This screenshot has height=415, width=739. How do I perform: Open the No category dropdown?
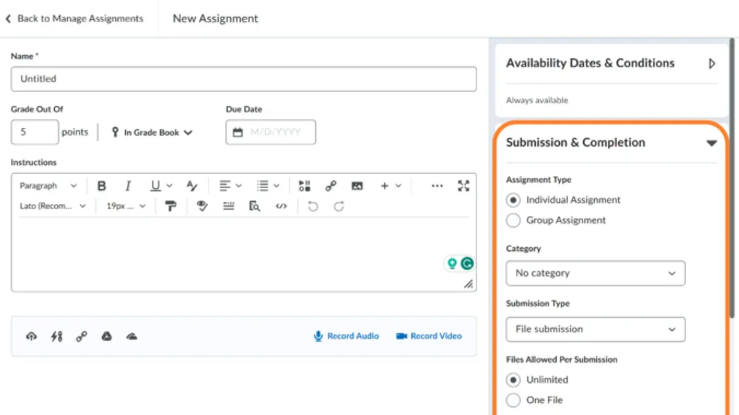[596, 273]
